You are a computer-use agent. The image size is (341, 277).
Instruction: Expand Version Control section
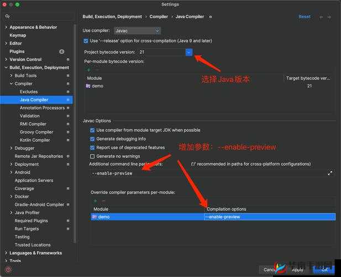(6, 59)
